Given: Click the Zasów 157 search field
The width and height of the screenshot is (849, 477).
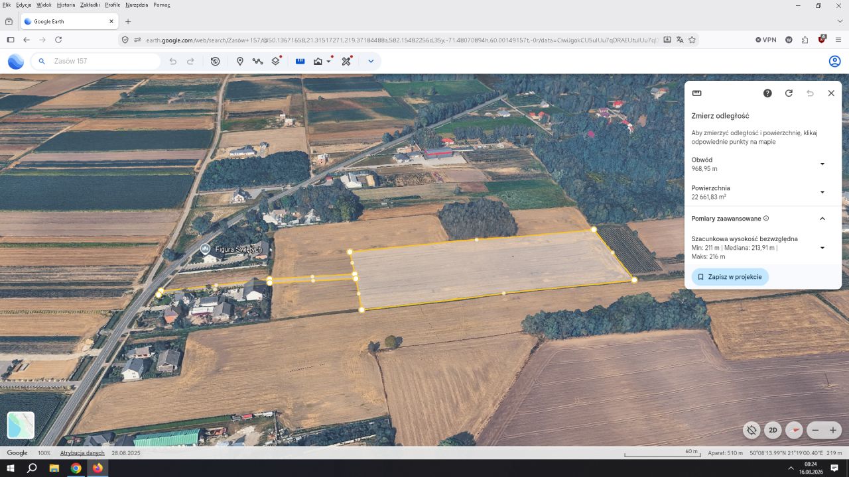Looking at the screenshot, I should (x=96, y=62).
